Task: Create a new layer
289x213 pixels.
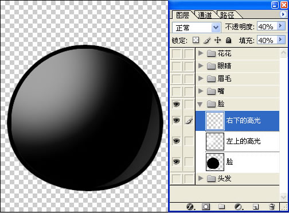Action: tap(256, 207)
